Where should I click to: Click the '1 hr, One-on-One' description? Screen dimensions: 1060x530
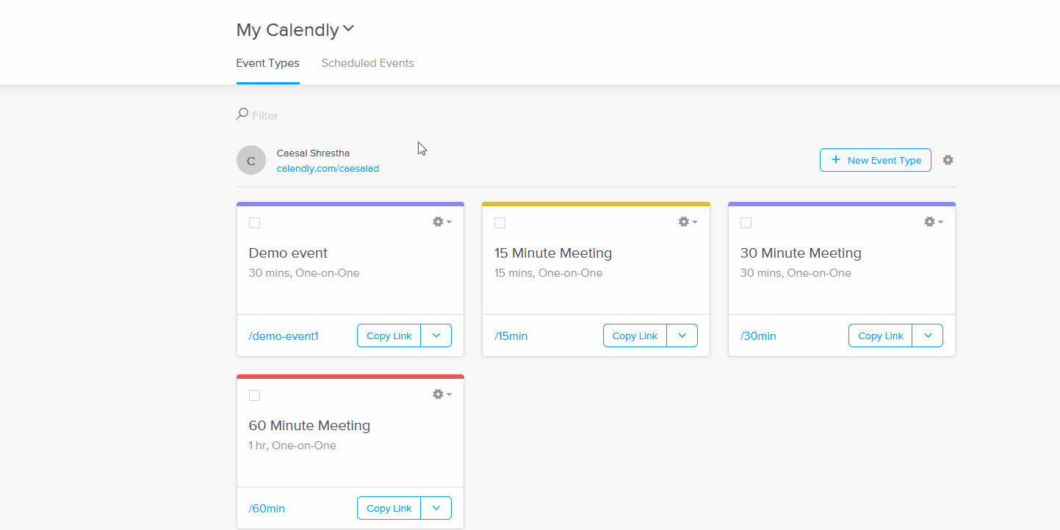pyautogui.click(x=292, y=446)
